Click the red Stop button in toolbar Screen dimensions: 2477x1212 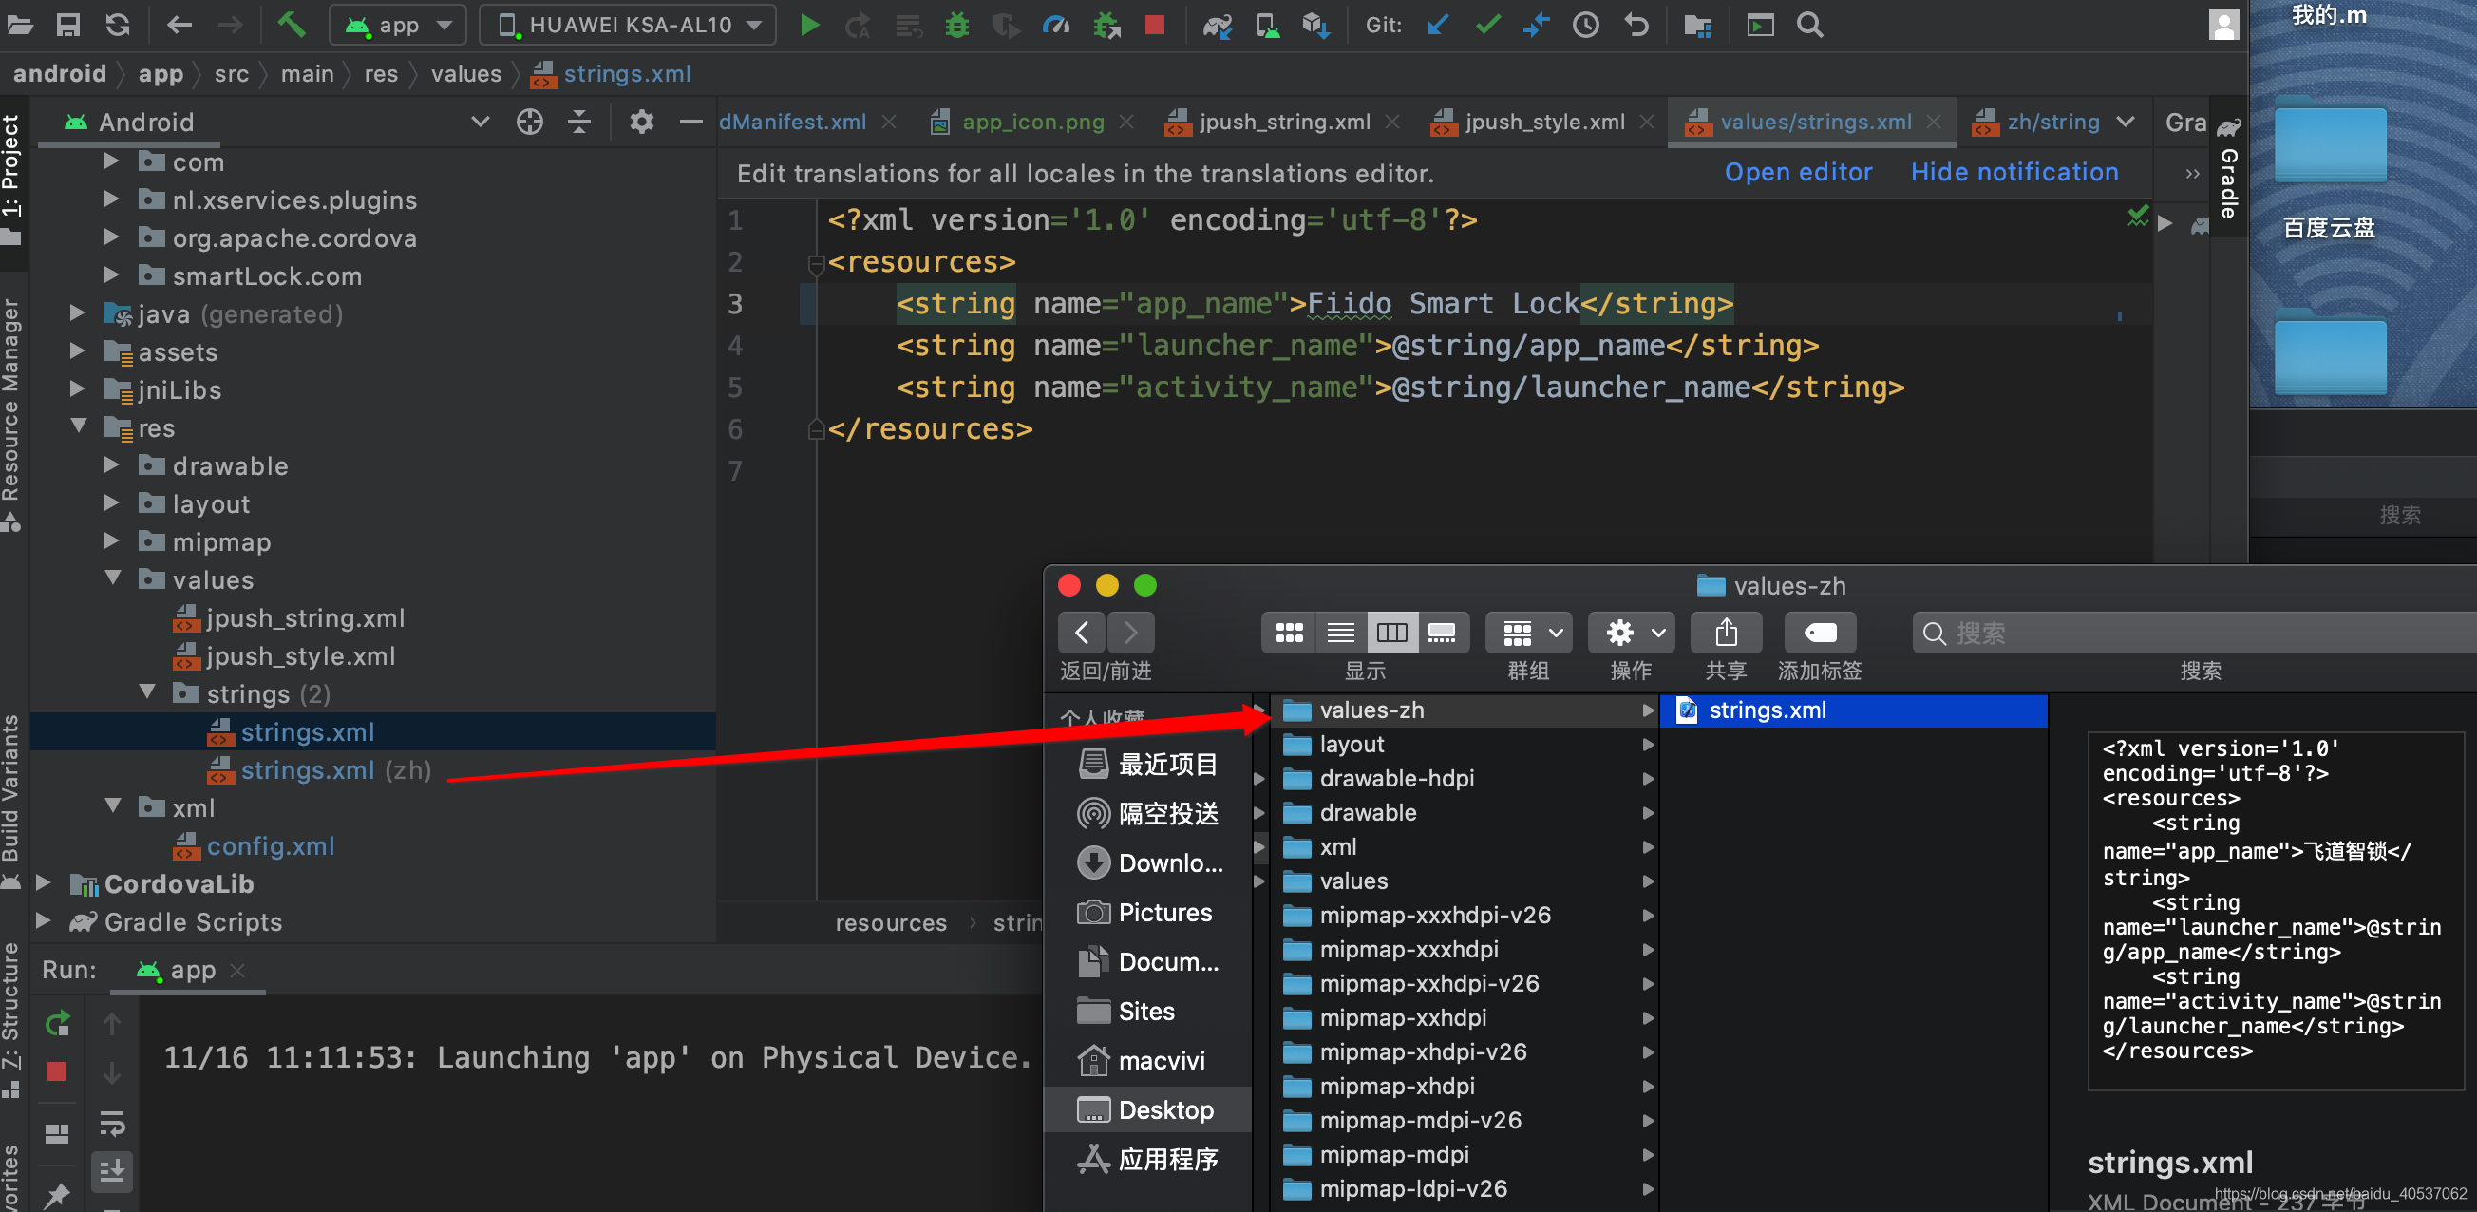[x=1155, y=25]
